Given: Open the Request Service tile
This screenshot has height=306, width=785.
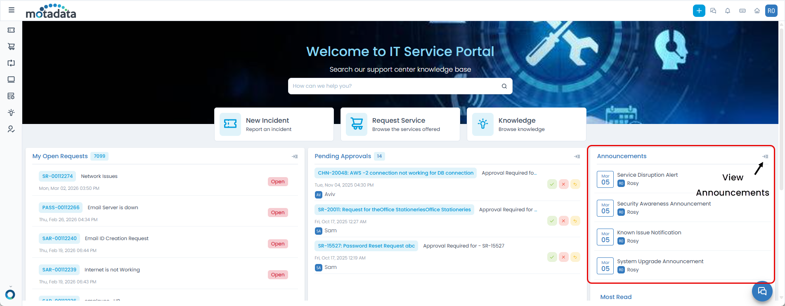Looking at the screenshot, I should [x=400, y=124].
